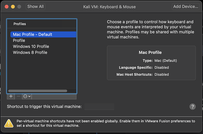
Task: Click the virtual machine shortcut input field
Action: pos(99,106)
